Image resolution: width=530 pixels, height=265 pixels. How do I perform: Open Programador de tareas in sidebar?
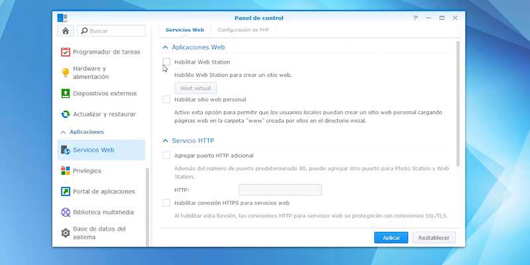pyautogui.click(x=101, y=52)
